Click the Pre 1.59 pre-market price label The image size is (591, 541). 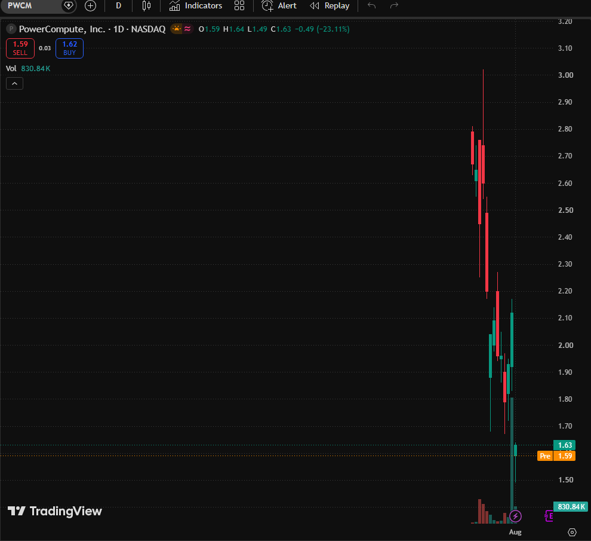(x=556, y=456)
